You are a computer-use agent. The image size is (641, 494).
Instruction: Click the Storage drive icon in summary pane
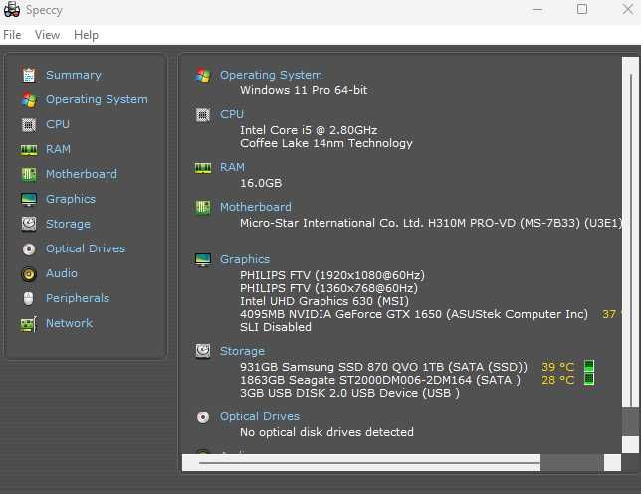[203, 351]
